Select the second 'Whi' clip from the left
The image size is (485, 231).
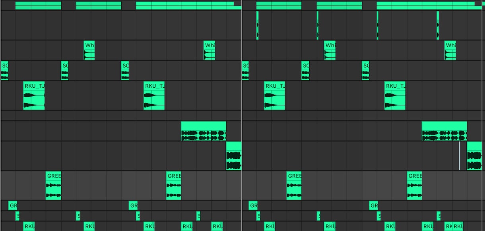(x=210, y=51)
